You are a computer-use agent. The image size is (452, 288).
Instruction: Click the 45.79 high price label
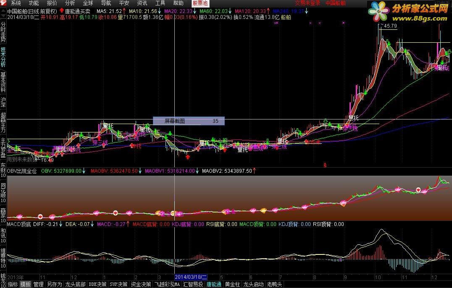point(390,26)
